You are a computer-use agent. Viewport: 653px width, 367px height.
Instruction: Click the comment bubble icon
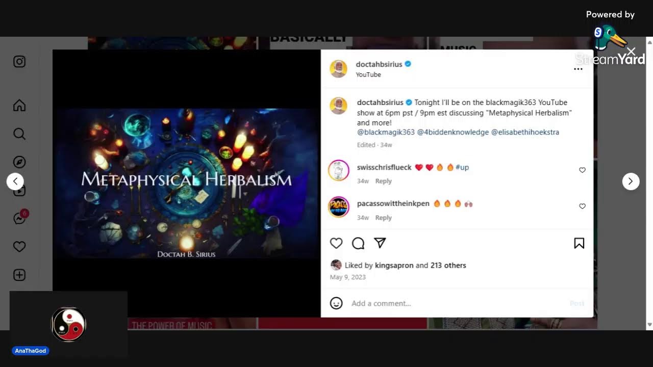point(358,243)
